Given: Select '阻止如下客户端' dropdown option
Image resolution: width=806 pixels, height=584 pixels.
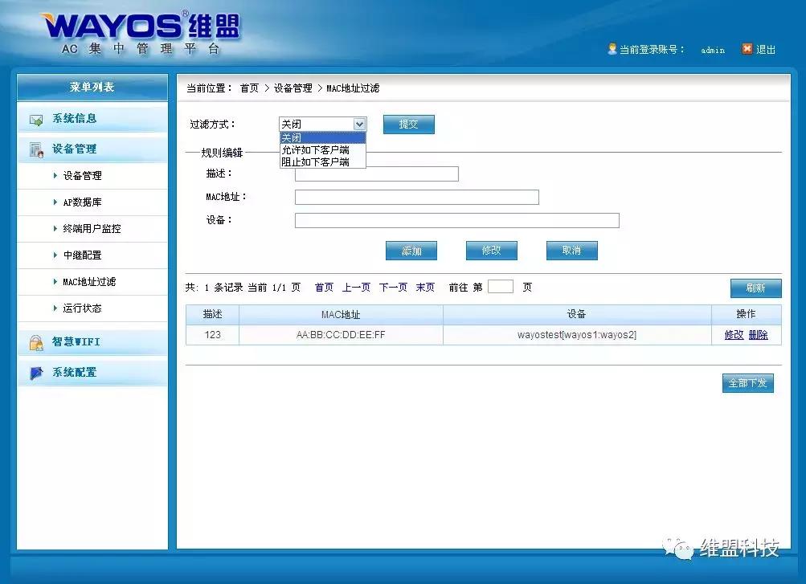Looking at the screenshot, I should [316, 161].
